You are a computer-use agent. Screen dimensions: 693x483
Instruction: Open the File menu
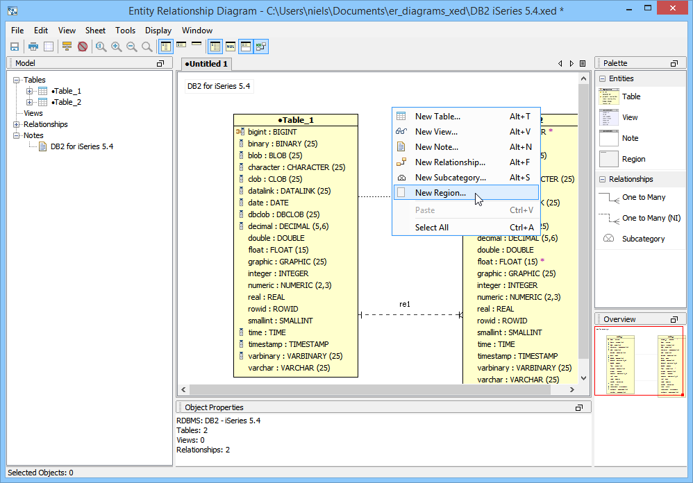(x=17, y=31)
